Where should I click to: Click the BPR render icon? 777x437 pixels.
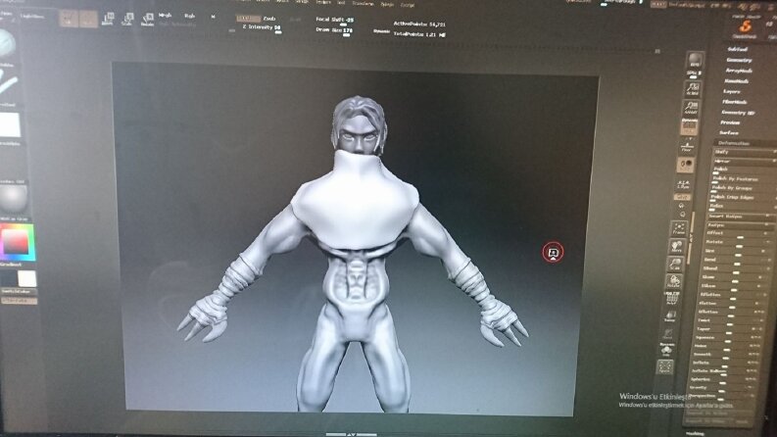pos(695,61)
